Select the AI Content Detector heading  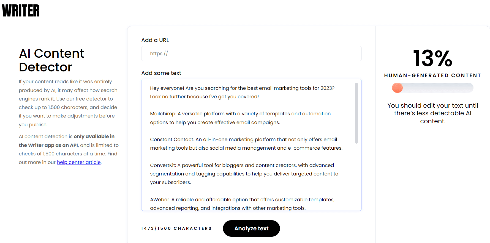pos(51,60)
